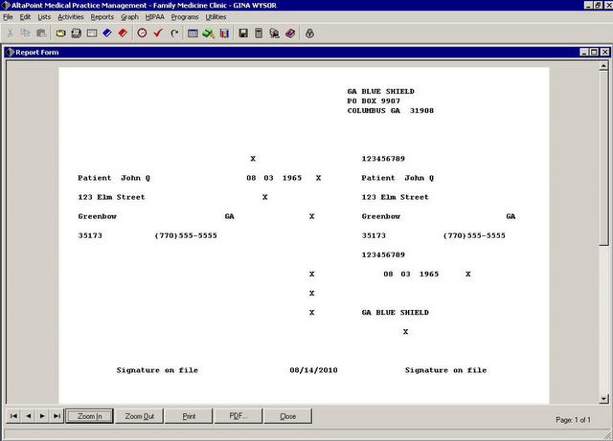Click the padlock icon in the toolbar
613x441 pixels.
tap(309, 33)
